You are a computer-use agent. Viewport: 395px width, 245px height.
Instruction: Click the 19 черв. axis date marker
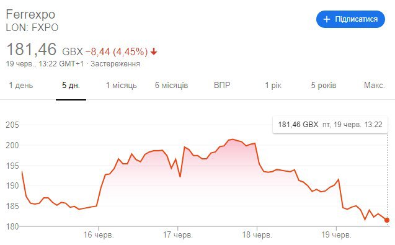point(336,234)
